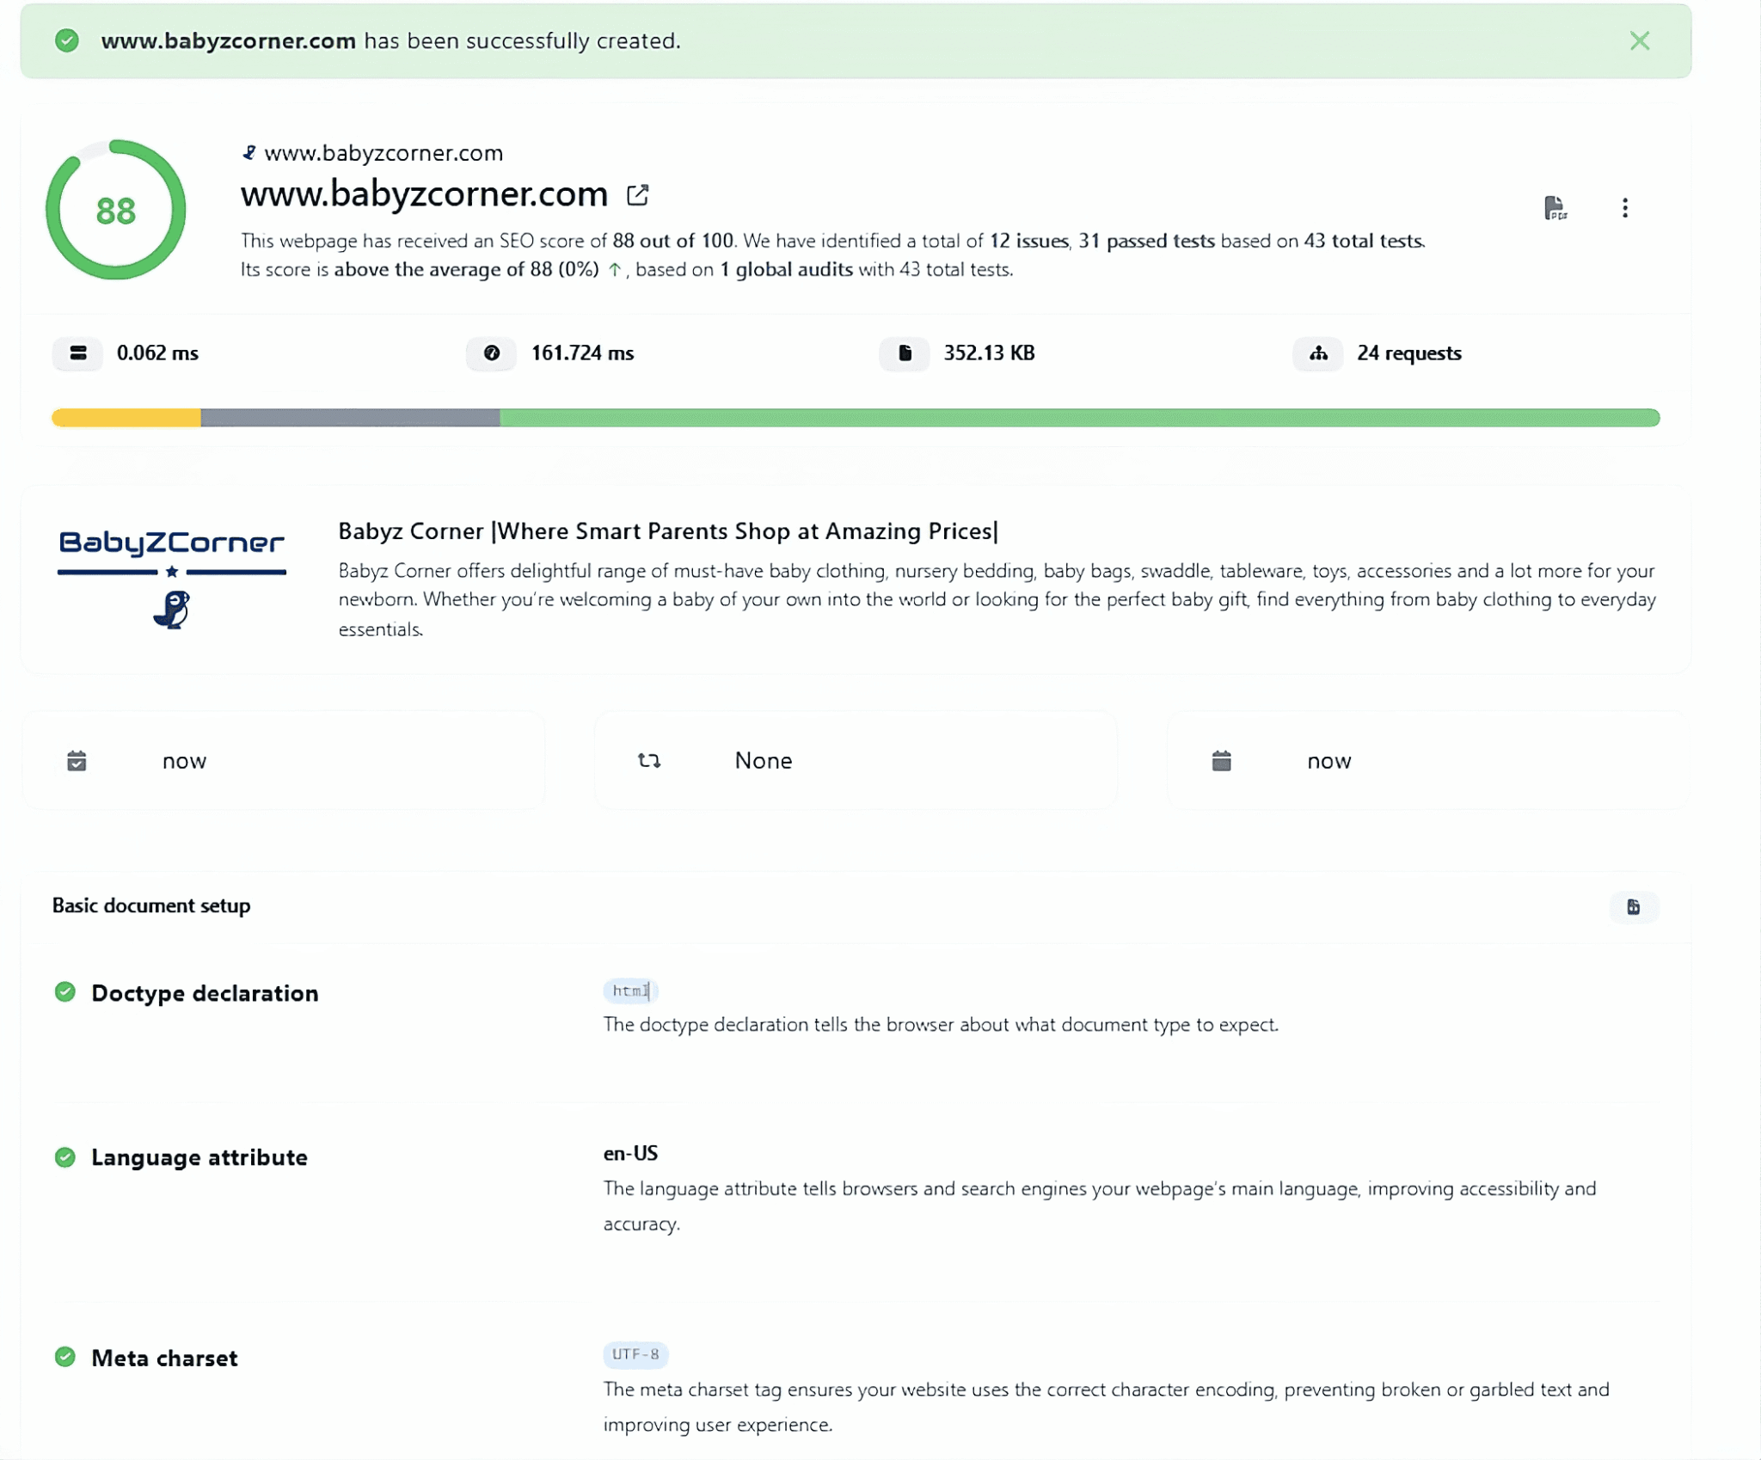Image resolution: width=1761 pixels, height=1460 pixels.
Task: Click the sitemap icon beside 24 requests
Action: [x=1319, y=353]
